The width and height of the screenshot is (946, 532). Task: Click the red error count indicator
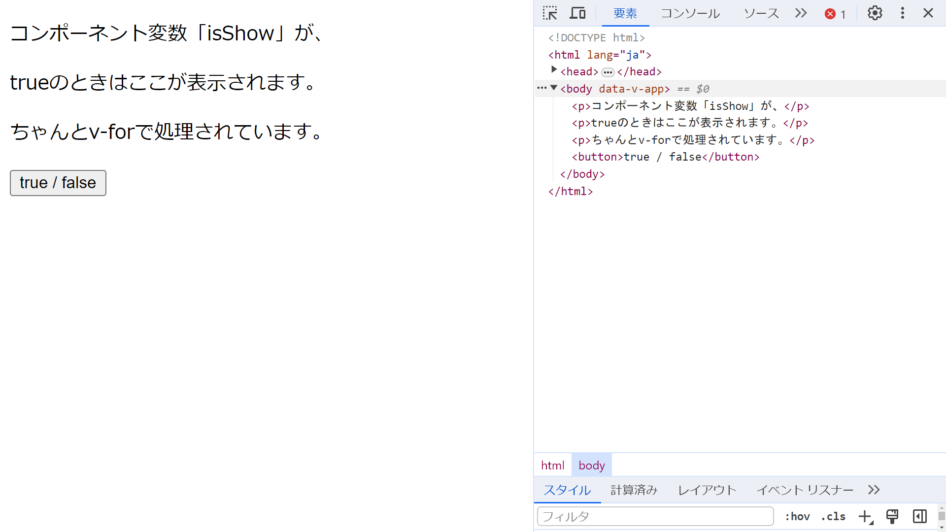(x=835, y=14)
